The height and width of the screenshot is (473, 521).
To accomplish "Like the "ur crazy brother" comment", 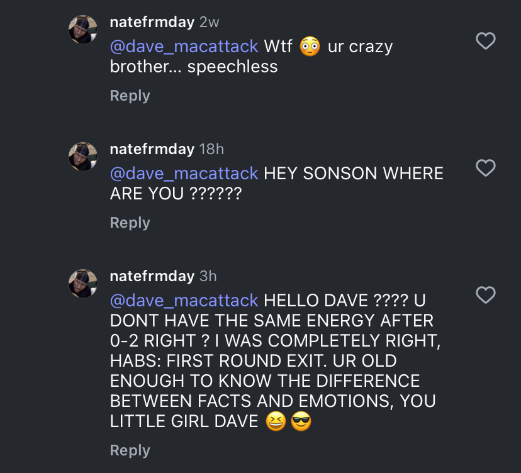I will click(485, 42).
